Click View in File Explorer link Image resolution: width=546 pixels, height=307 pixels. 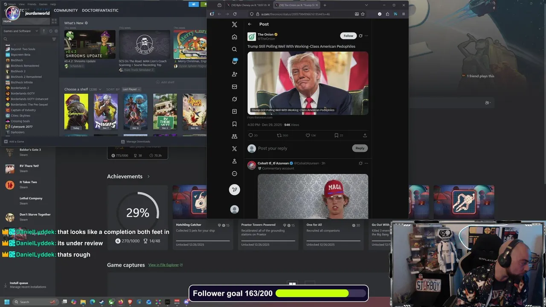click(x=166, y=265)
